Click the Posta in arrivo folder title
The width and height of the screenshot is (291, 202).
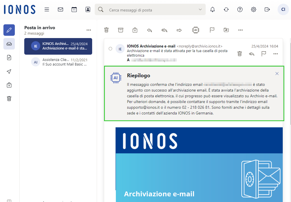click(x=40, y=28)
